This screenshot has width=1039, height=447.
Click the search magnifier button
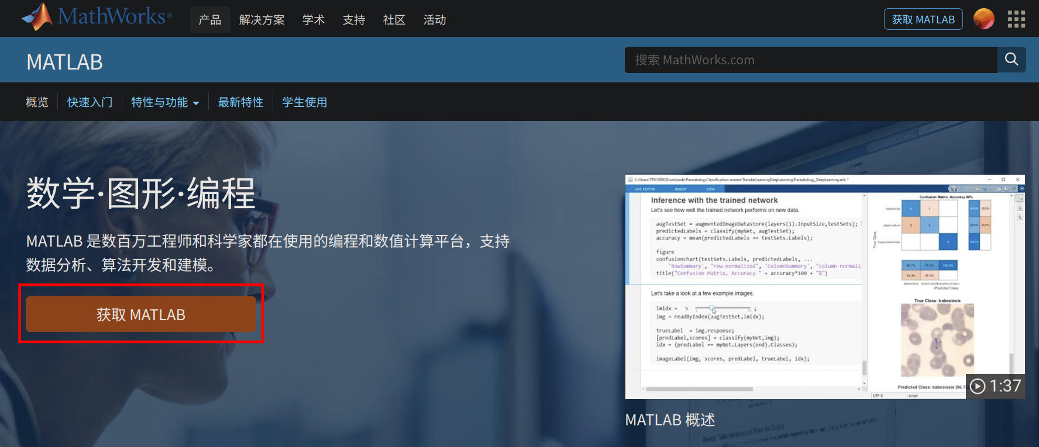point(1012,60)
